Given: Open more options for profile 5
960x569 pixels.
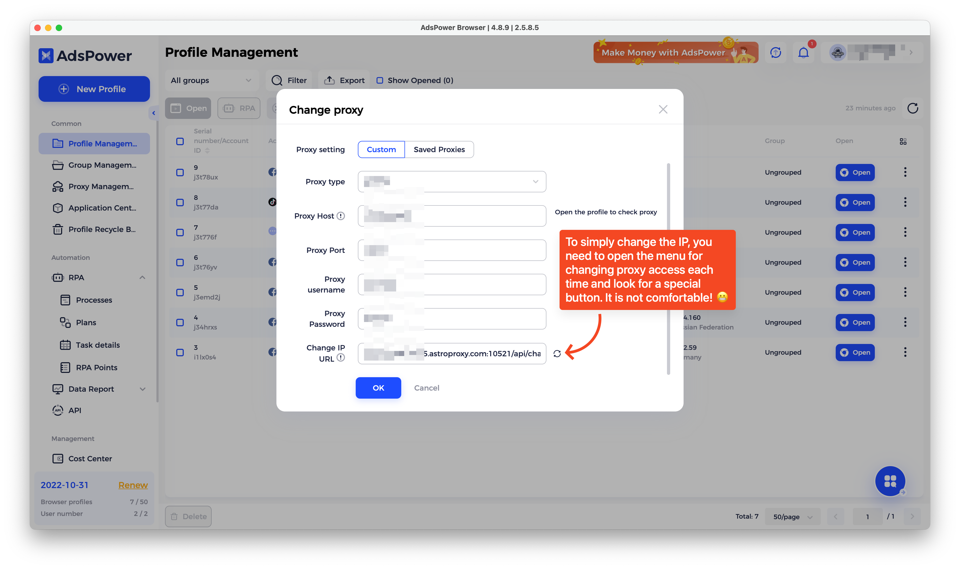Looking at the screenshot, I should 905,292.
